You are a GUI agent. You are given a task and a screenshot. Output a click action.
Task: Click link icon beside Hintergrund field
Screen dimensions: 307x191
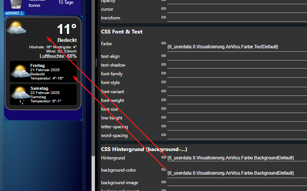(164, 157)
